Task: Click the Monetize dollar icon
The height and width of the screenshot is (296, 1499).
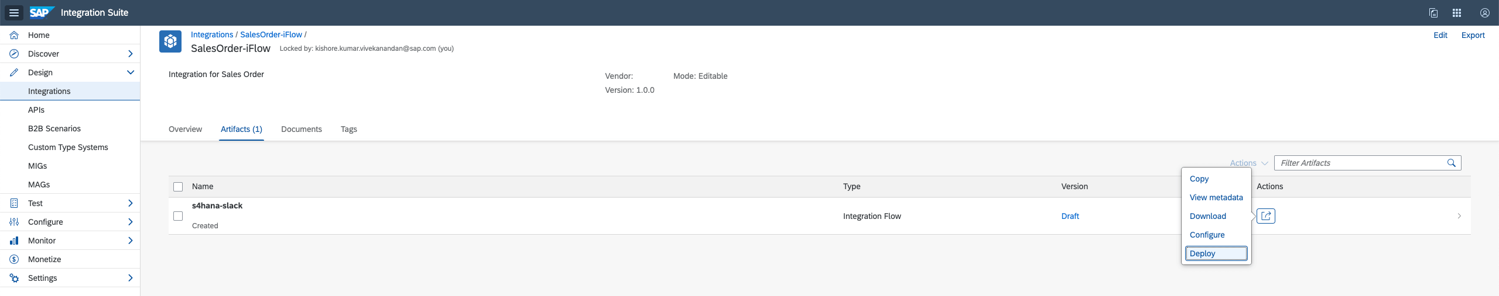Action: (14, 259)
